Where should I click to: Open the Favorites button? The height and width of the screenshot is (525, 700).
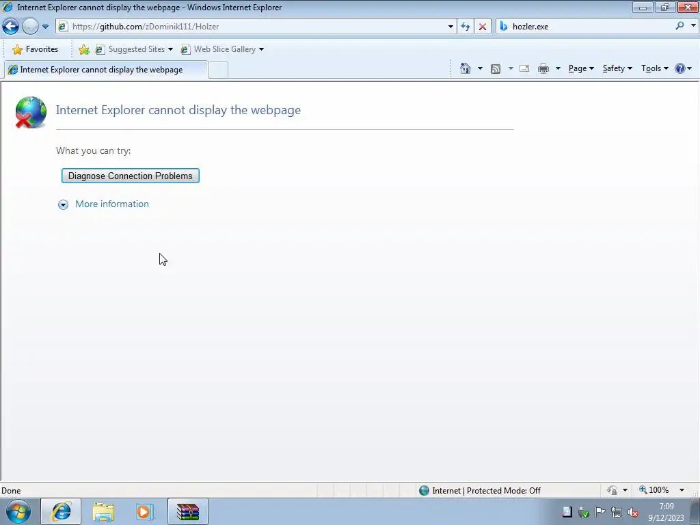36,49
